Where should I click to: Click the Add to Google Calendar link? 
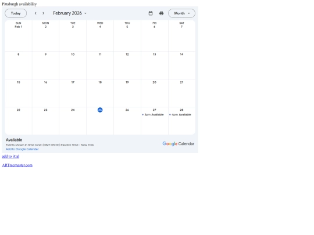tap(22, 149)
